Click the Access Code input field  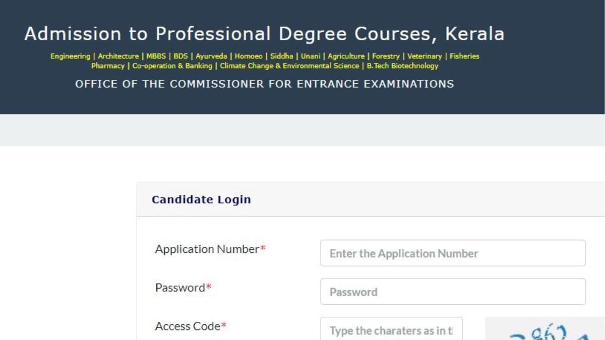(392, 330)
